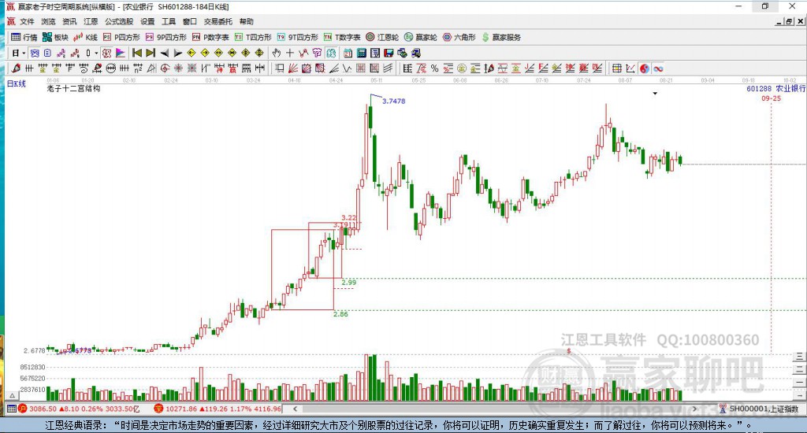Switch to K线 view
Viewport: 807px width, 433px height.
tap(85, 37)
